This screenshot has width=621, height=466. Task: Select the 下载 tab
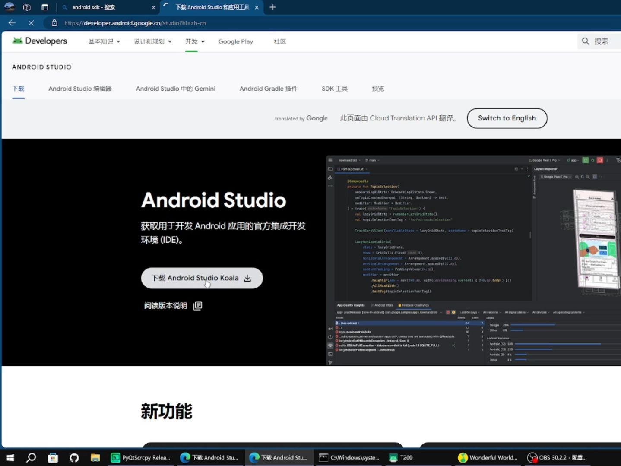(x=18, y=89)
